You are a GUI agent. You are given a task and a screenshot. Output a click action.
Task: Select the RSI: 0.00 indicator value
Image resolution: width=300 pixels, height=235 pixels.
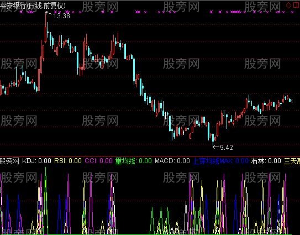tap(68, 161)
